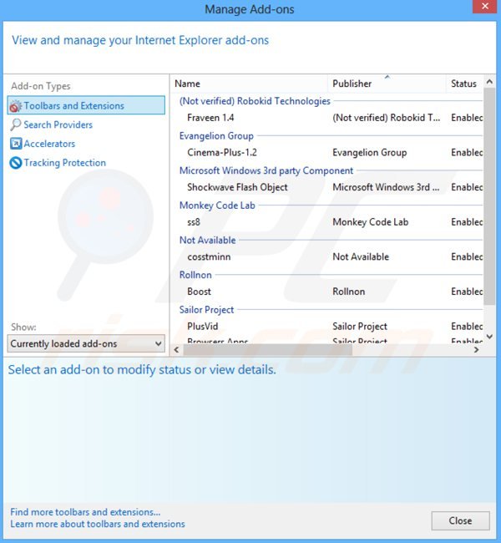Viewport: 501px width, 543px height.
Task: Select the Toolbars and Extensions category
Action: pos(86,105)
